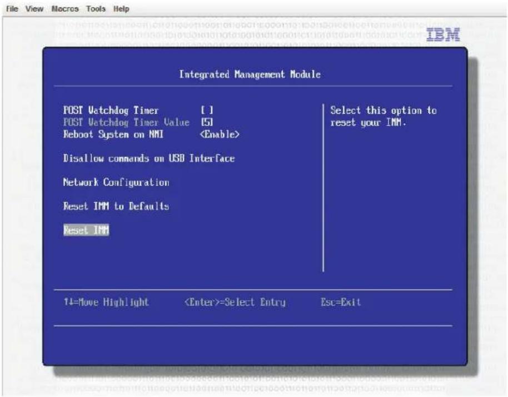The height and width of the screenshot is (397, 508).
Task: Select Disallow commands on USB Interface
Action: coord(149,158)
